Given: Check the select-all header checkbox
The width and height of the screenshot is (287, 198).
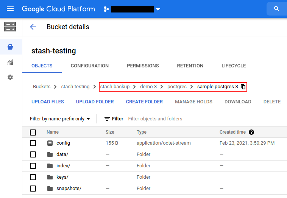Looking at the screenshot, I should (33, 132).
